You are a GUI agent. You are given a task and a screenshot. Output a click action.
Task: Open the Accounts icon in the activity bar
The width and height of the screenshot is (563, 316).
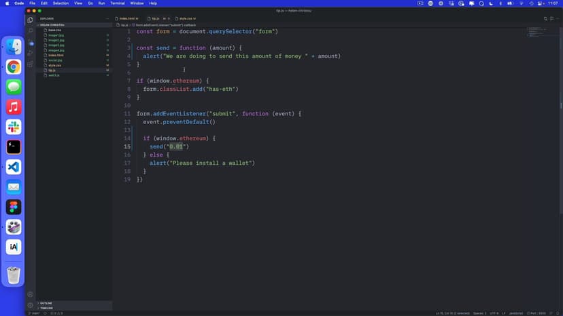(x=31, y=294)
